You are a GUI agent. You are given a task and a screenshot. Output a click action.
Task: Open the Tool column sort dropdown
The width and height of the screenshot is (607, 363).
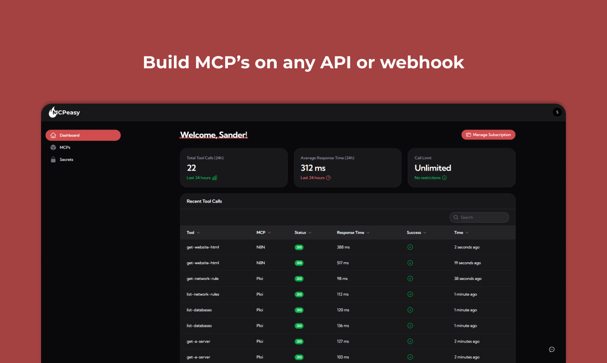(x=199, y=233)
